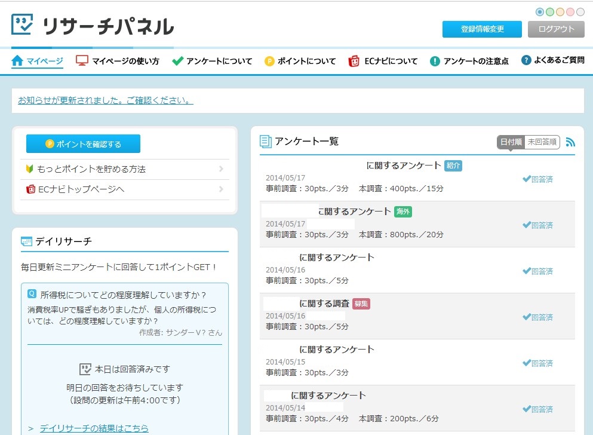Click the yellow P ポイントについて icon

click(x=269, y=61)
